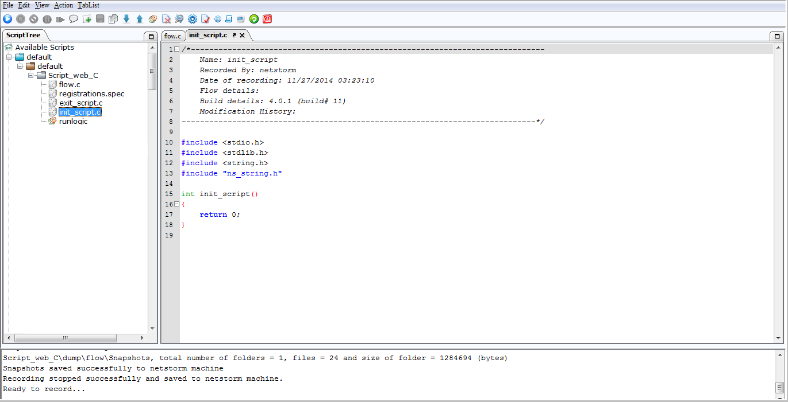Select runlogic in the script tree
This screenshot has width=788, height=402.
[74, 121]
